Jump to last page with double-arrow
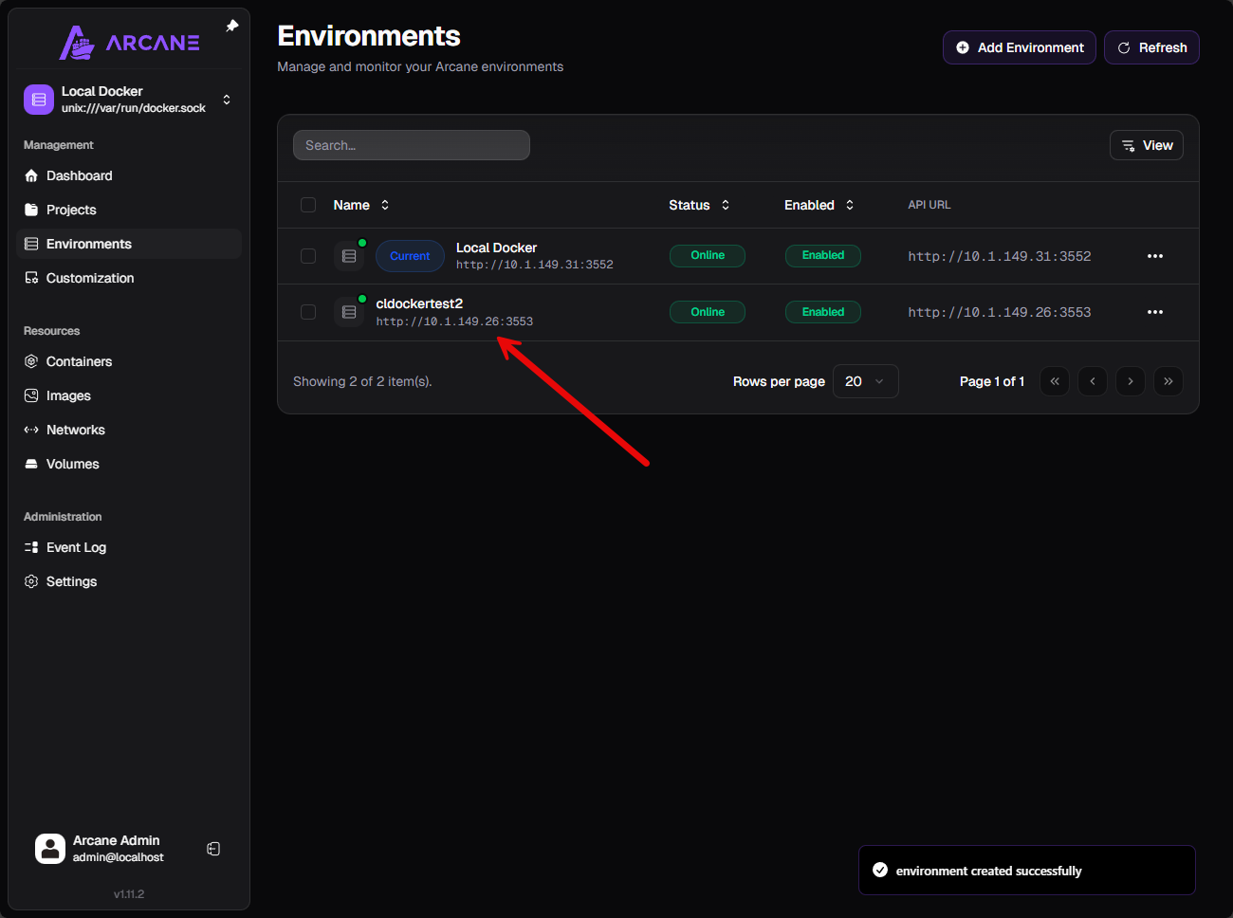1233x918 pixels. pos(1168,381)
